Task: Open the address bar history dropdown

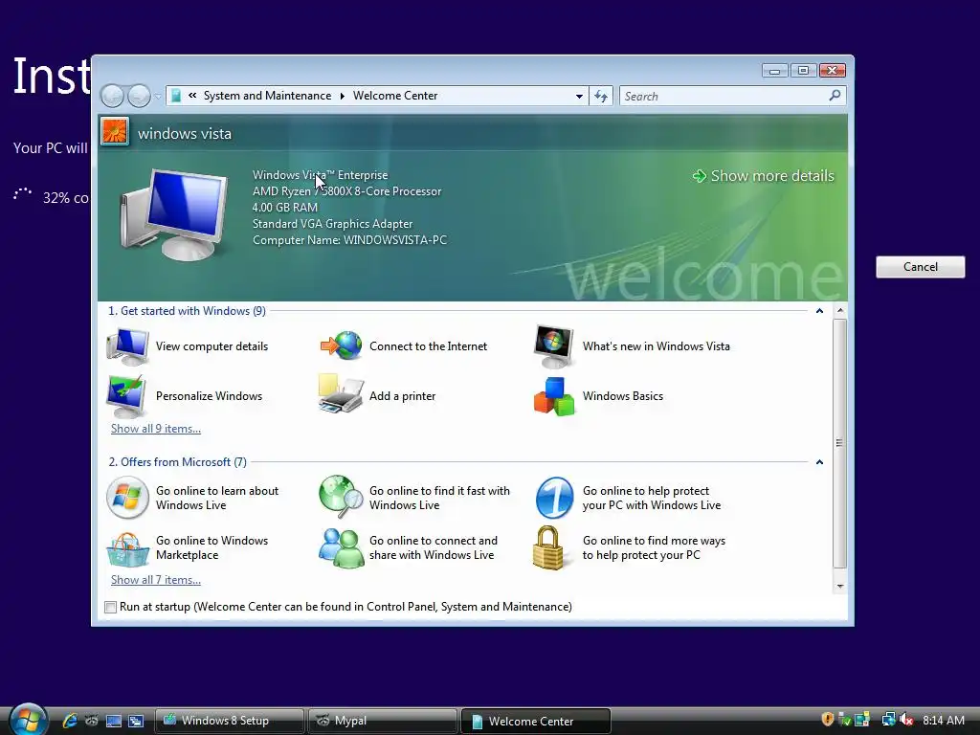Action: [579, 97]
